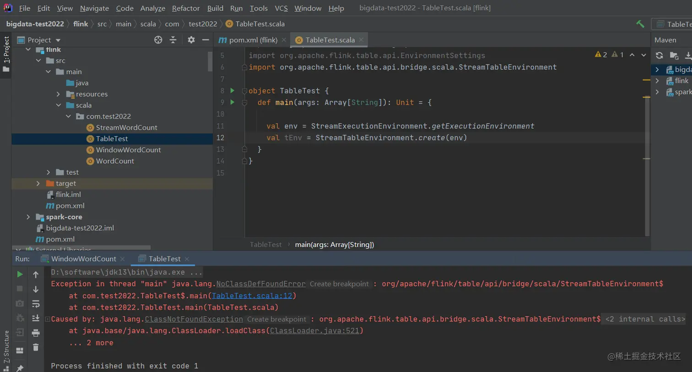Close the WindowWordCount run tab

122,259
